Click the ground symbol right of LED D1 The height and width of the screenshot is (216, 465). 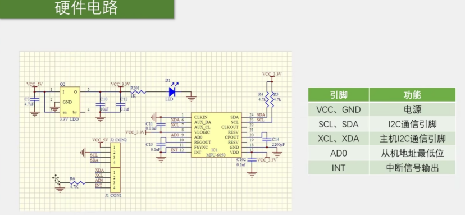pos(192,99)
